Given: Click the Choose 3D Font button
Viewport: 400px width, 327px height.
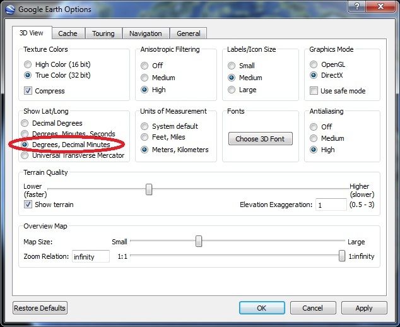Looking at the screenshot, I should [260, 139].
